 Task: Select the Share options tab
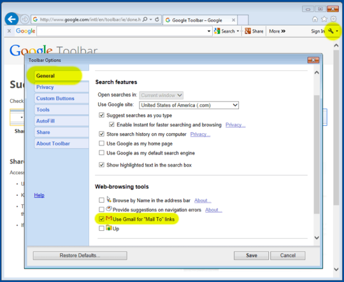point(61,132)
